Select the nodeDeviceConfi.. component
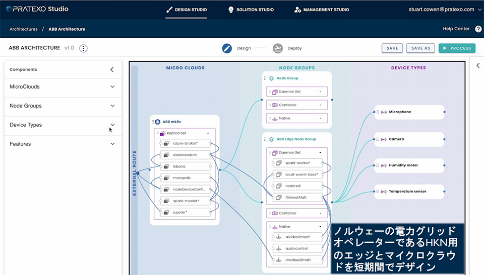 [186, 190]
